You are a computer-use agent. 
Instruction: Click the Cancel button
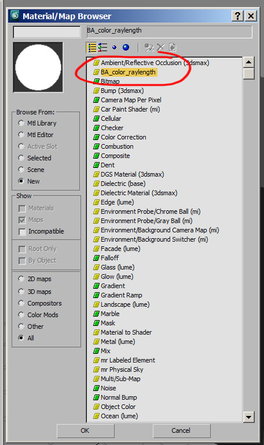[x=181, y=430]
